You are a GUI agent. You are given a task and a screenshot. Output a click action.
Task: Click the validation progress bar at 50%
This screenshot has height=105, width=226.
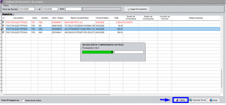pos(113,52)
